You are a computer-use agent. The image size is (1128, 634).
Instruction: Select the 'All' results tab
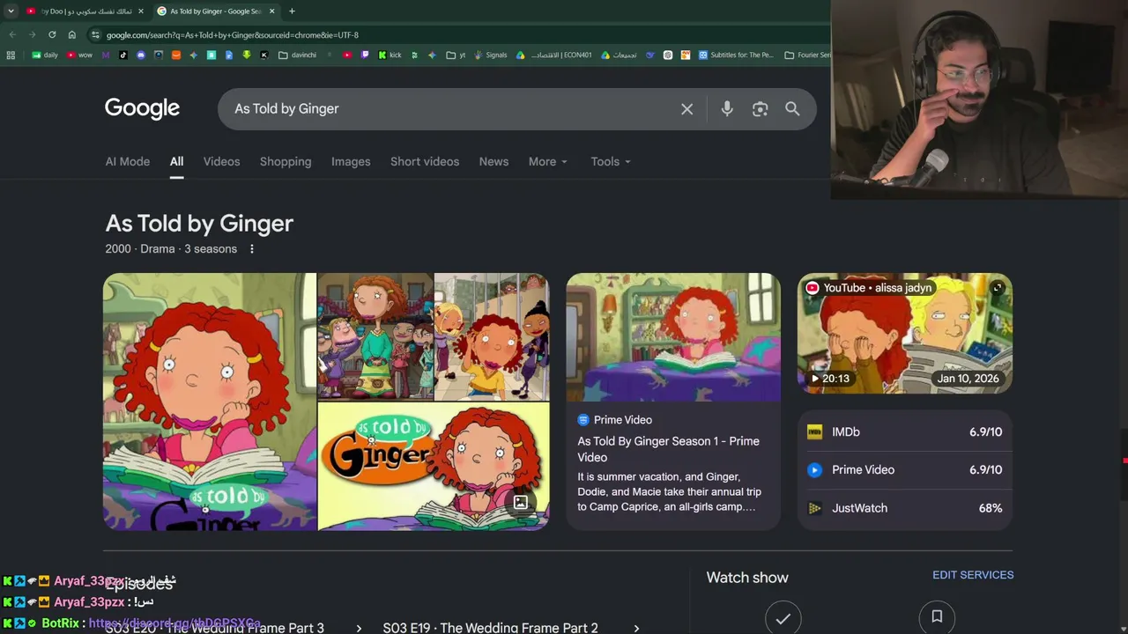[x=176, y=162]
